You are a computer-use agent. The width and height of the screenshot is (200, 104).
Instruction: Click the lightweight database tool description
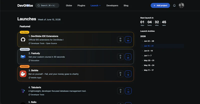click(57, 91)
